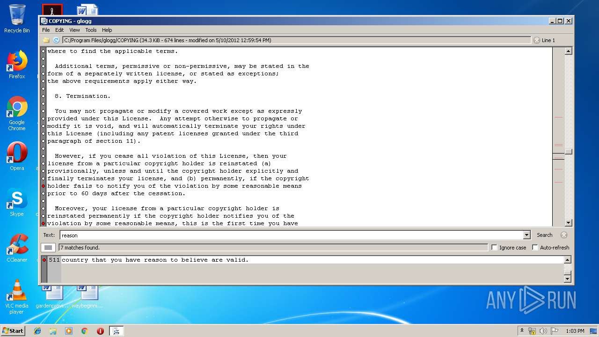Select the VLC media player desktop icon
Screen dimensions: 599x337
17,297
